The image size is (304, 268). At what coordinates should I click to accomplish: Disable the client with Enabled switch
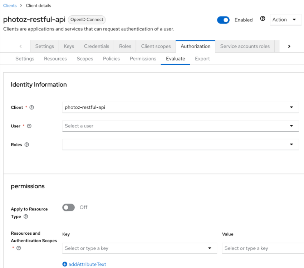(223, 20)
